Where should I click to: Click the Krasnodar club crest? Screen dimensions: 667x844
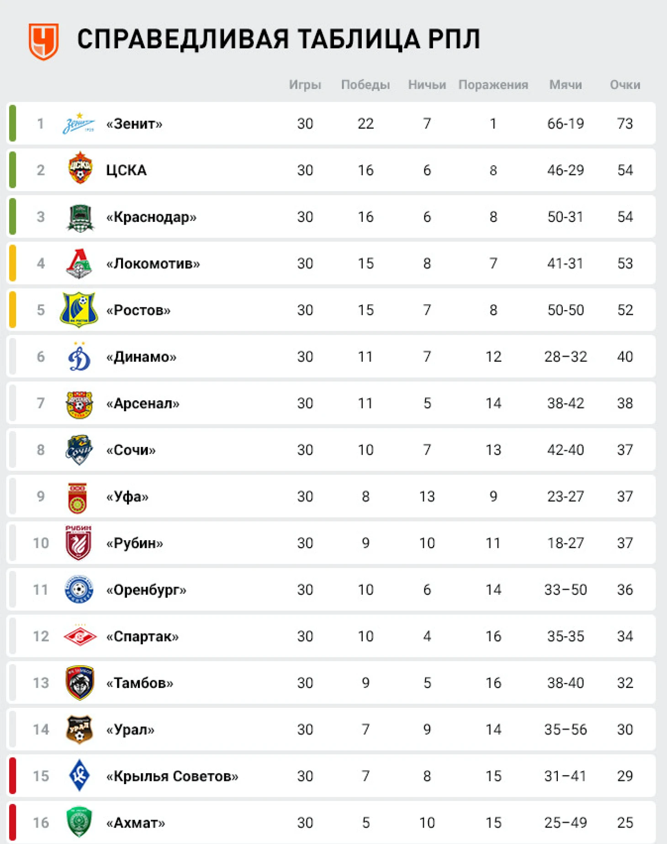(x=80, y=217)
